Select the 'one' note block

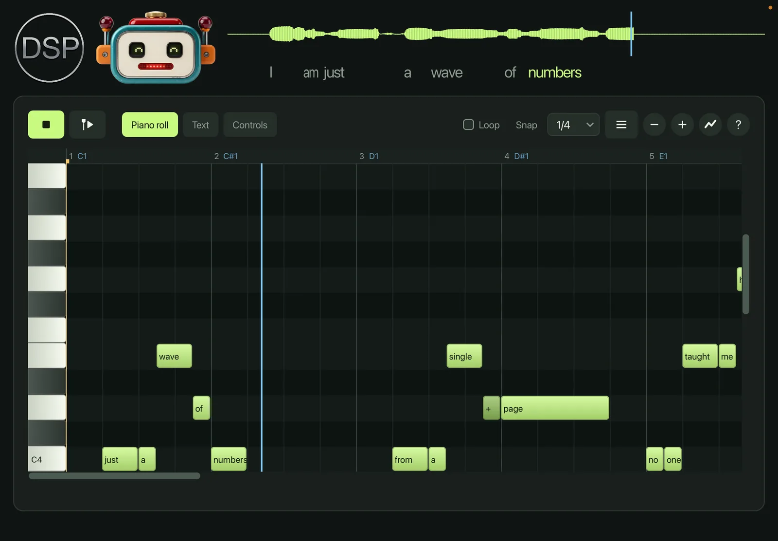click(x=673, y=459)
